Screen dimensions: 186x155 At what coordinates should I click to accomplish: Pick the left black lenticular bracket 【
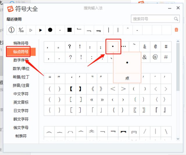(x=71, y=89)
